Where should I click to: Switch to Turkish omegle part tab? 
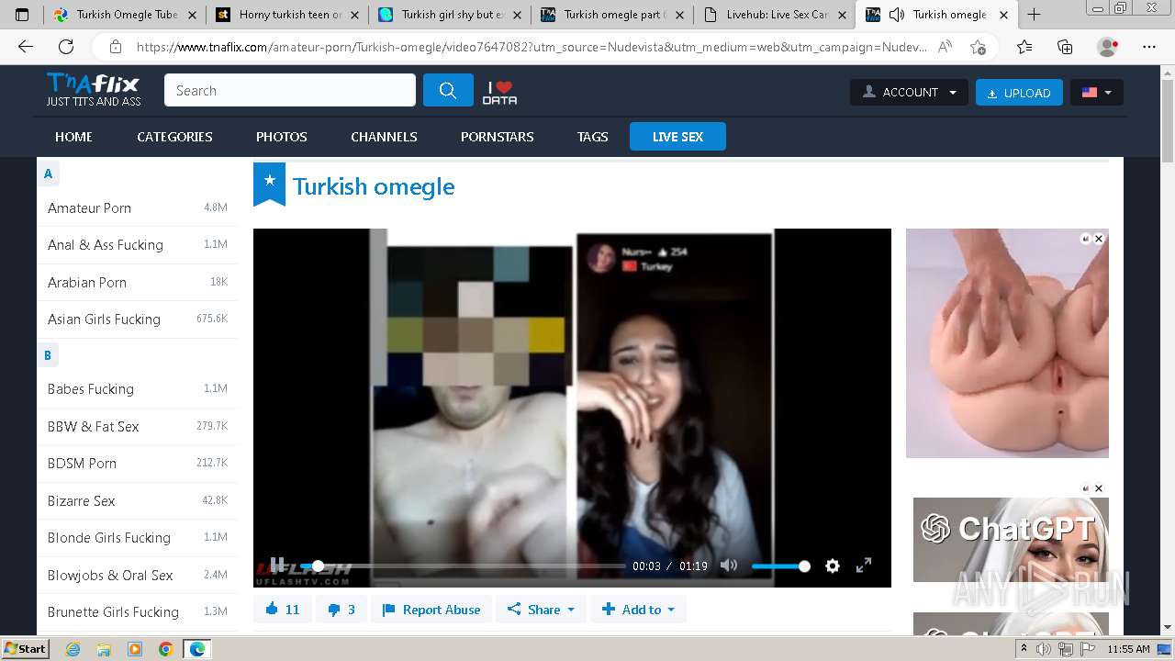612,15
